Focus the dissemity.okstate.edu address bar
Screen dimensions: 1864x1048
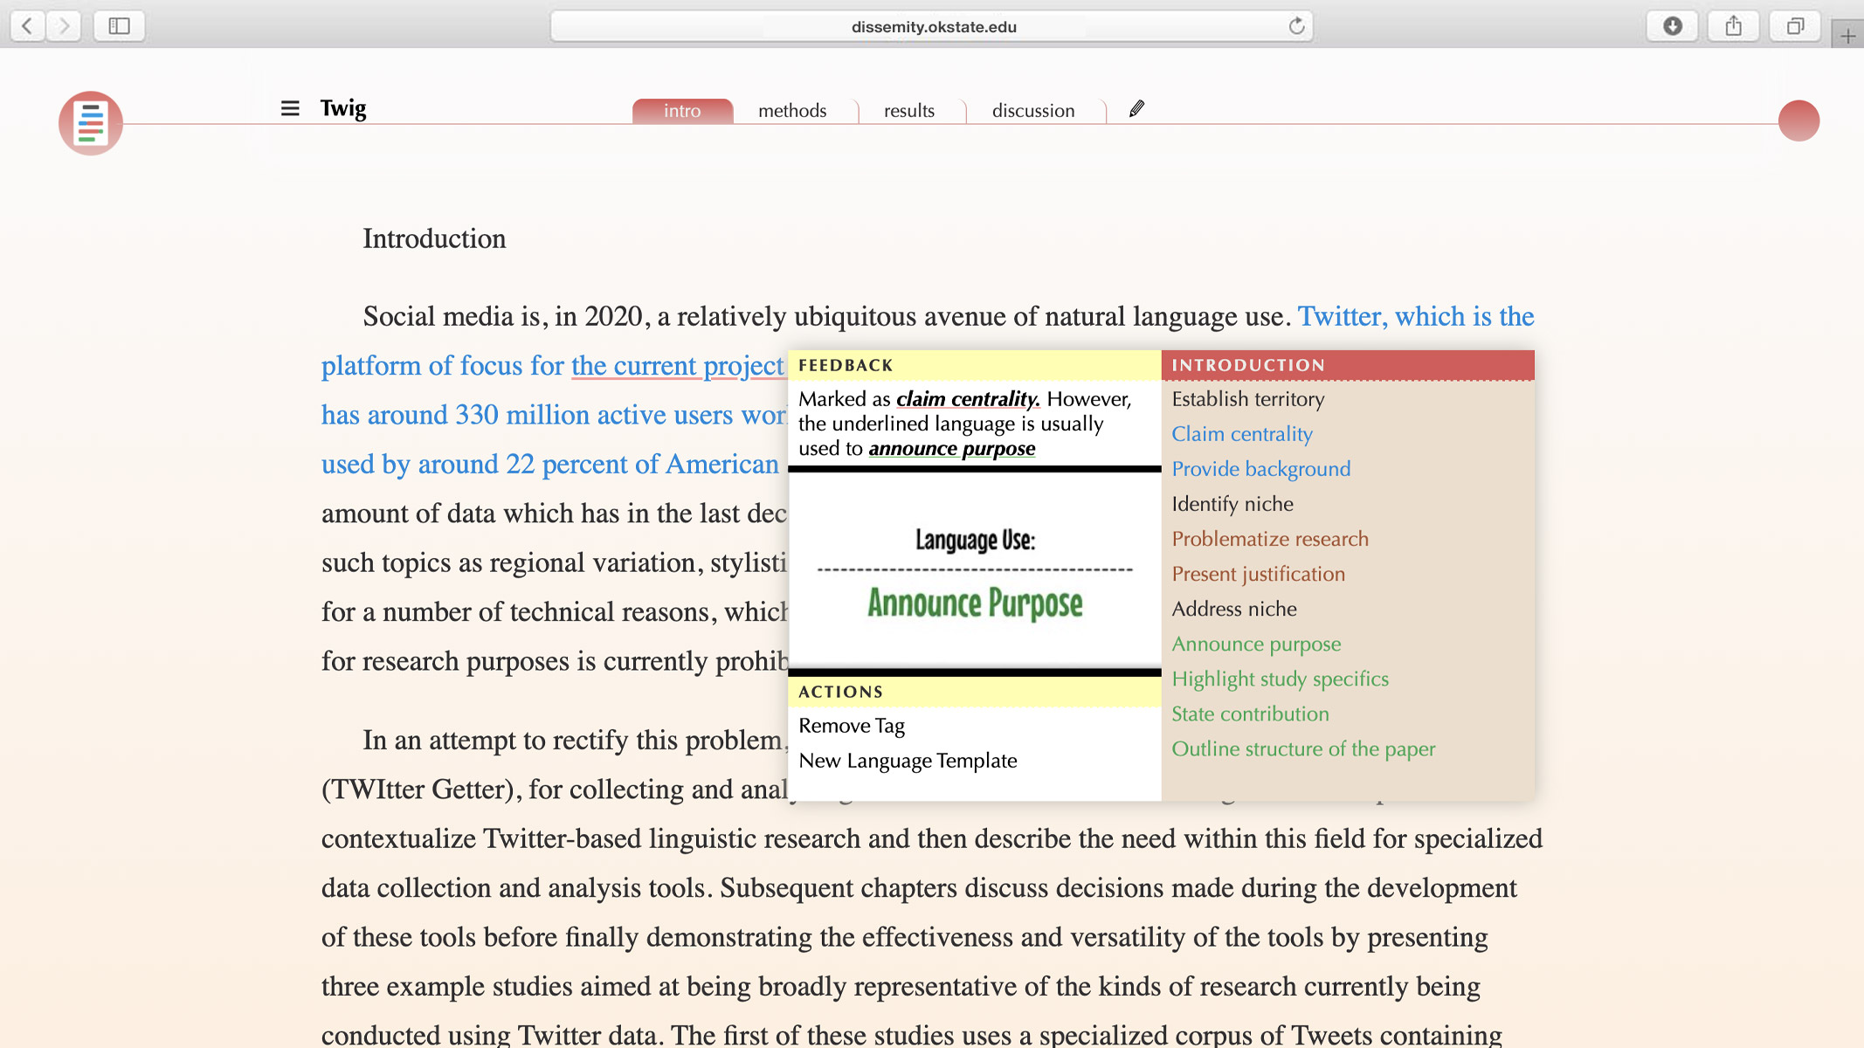(932, 26)
